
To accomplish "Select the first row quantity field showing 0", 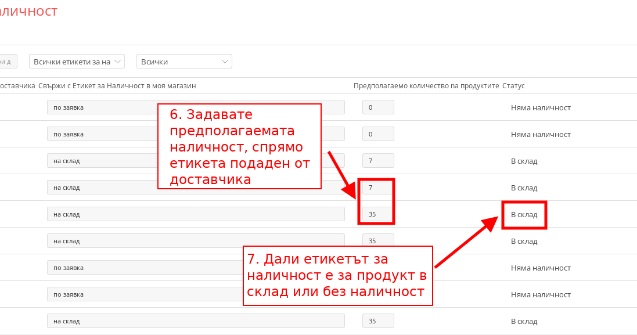I will point(377,107).
